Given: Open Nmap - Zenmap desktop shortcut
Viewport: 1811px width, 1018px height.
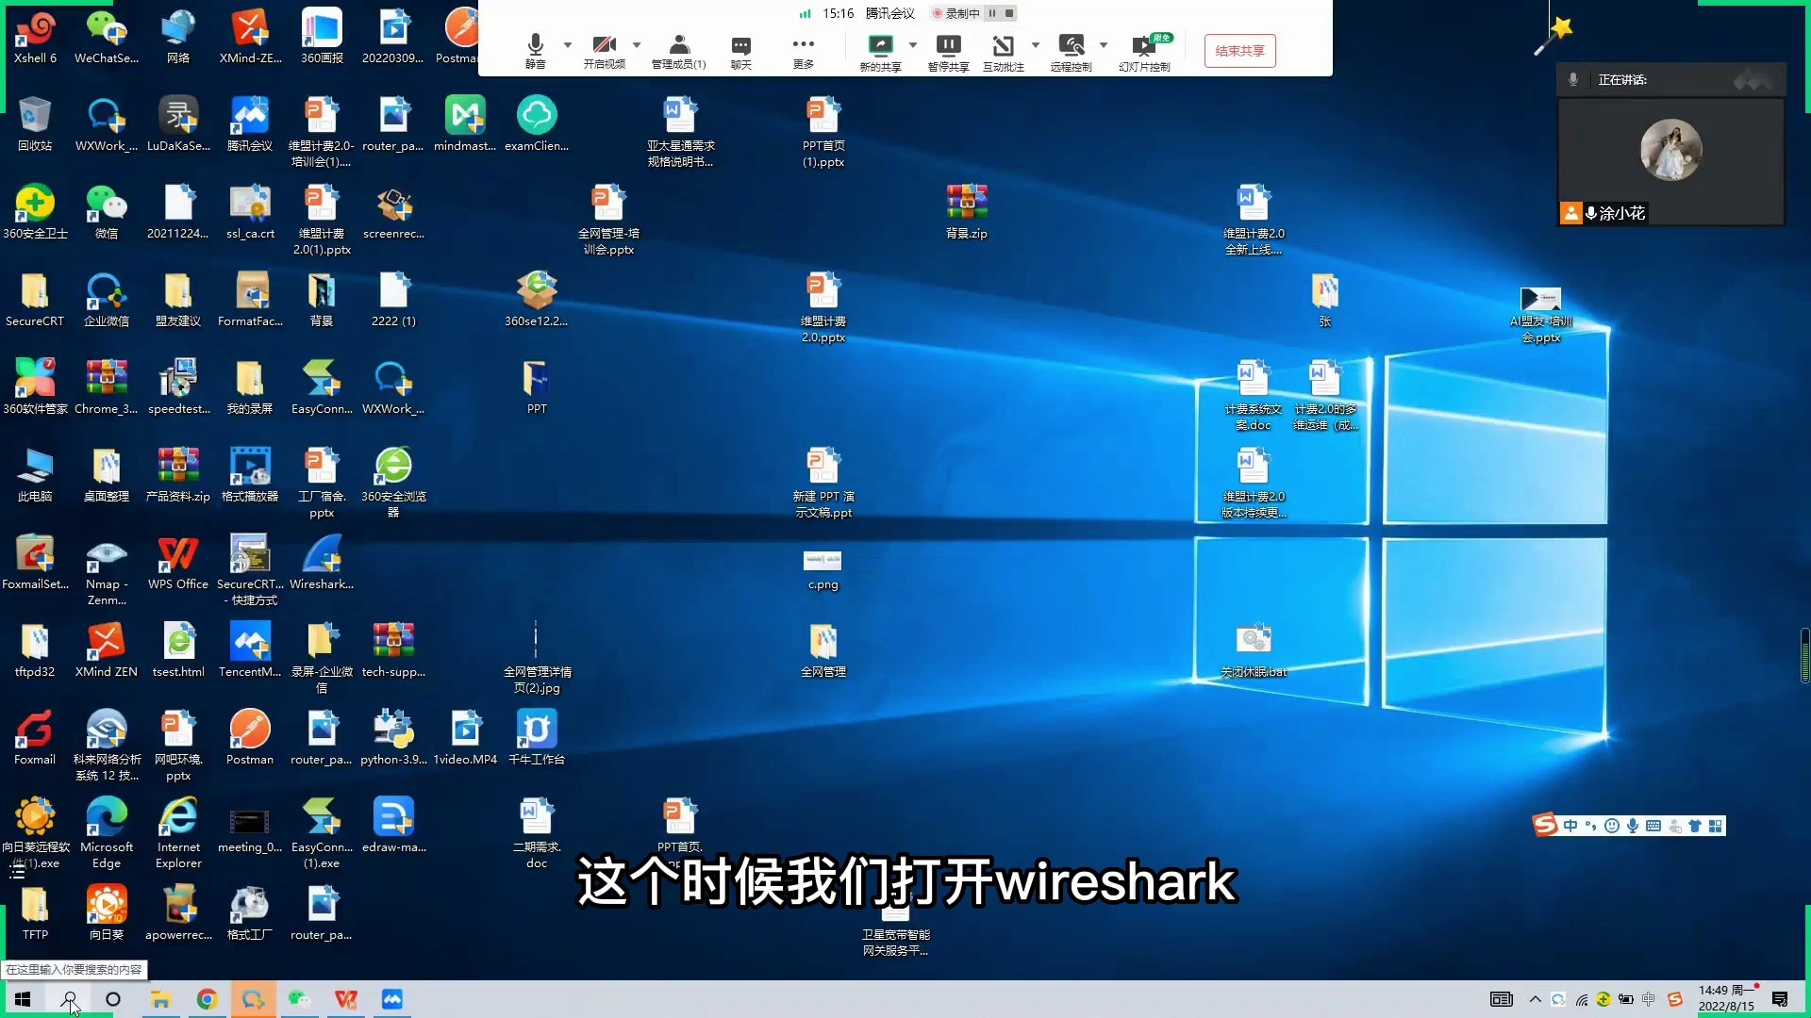Looking at the screenshot, I should coord(107,570).
